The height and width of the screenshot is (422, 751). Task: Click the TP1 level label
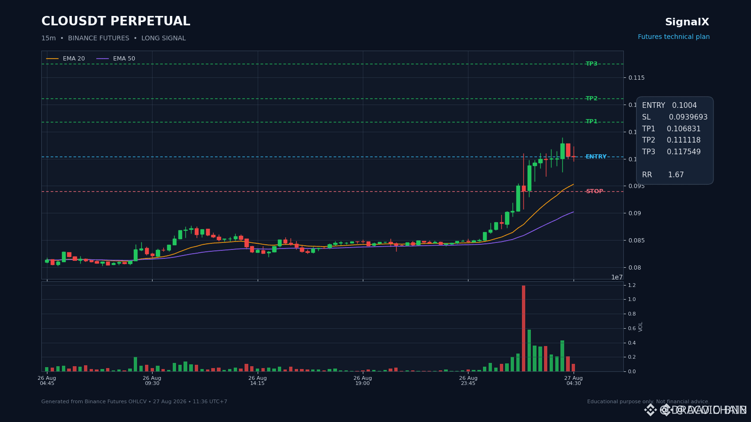click(x=591, y=121)
